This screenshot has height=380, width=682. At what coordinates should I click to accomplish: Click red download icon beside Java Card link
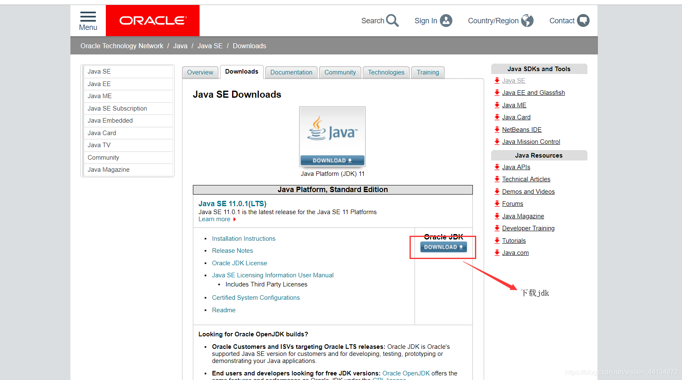(x=497, y=117)
